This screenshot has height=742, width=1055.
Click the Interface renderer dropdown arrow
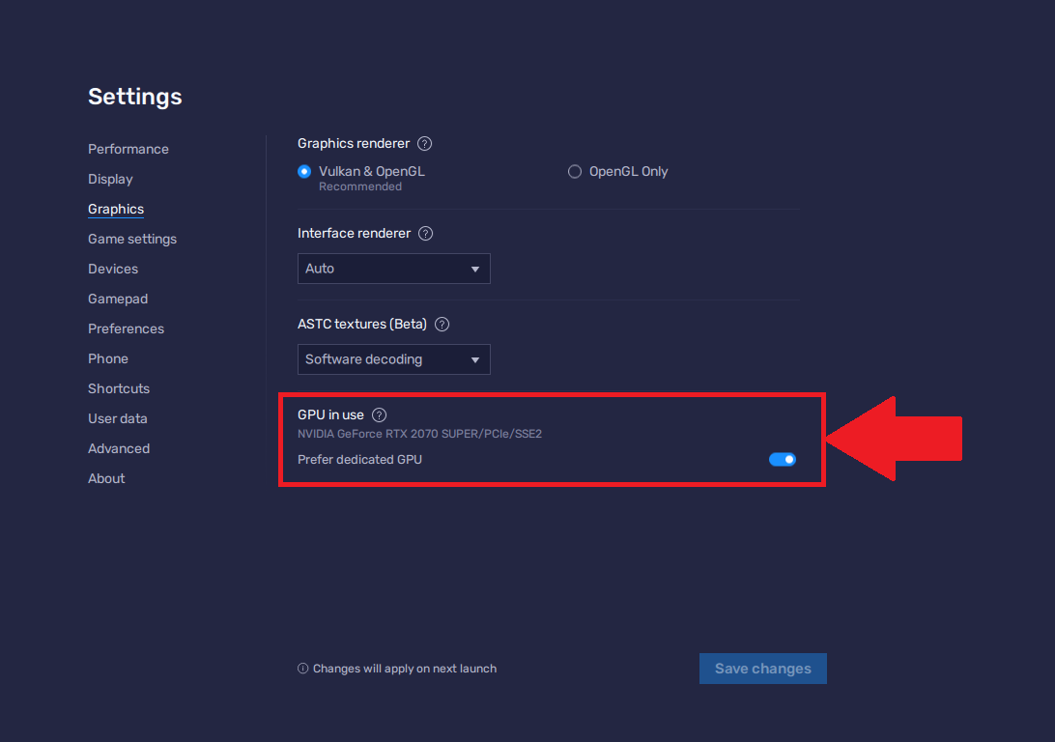(x=475, y=270)
